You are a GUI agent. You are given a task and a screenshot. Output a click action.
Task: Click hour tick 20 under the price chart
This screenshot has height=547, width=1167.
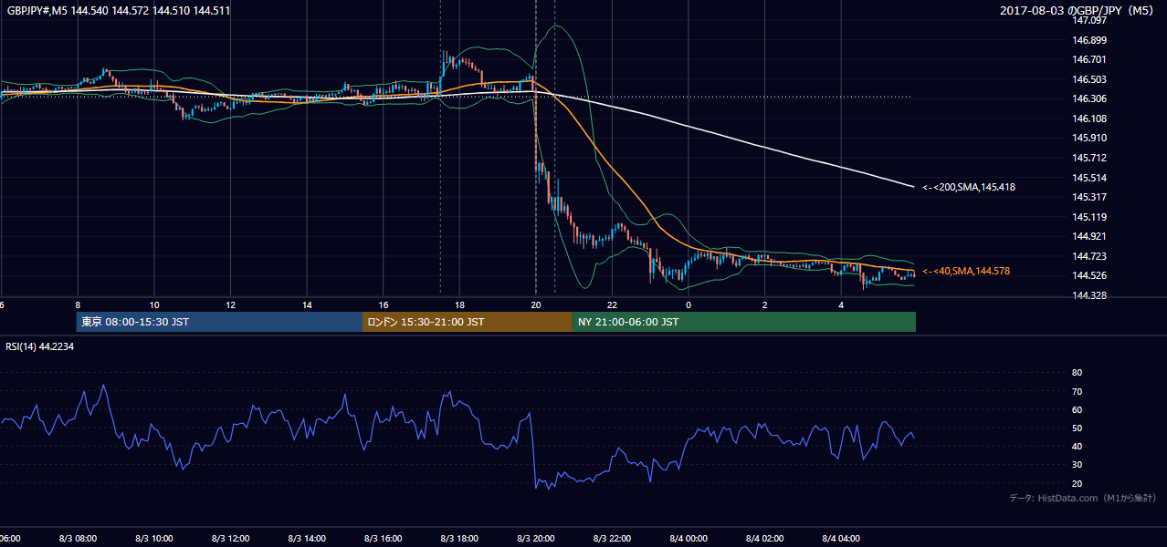click(535, 304)
